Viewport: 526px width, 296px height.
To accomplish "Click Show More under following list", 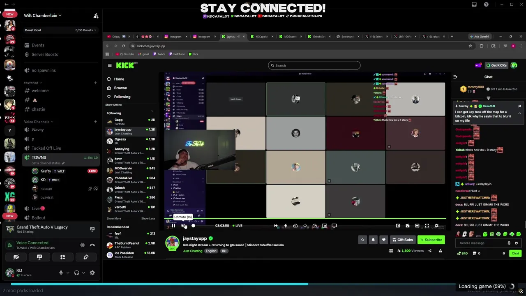I will (114, 219).
